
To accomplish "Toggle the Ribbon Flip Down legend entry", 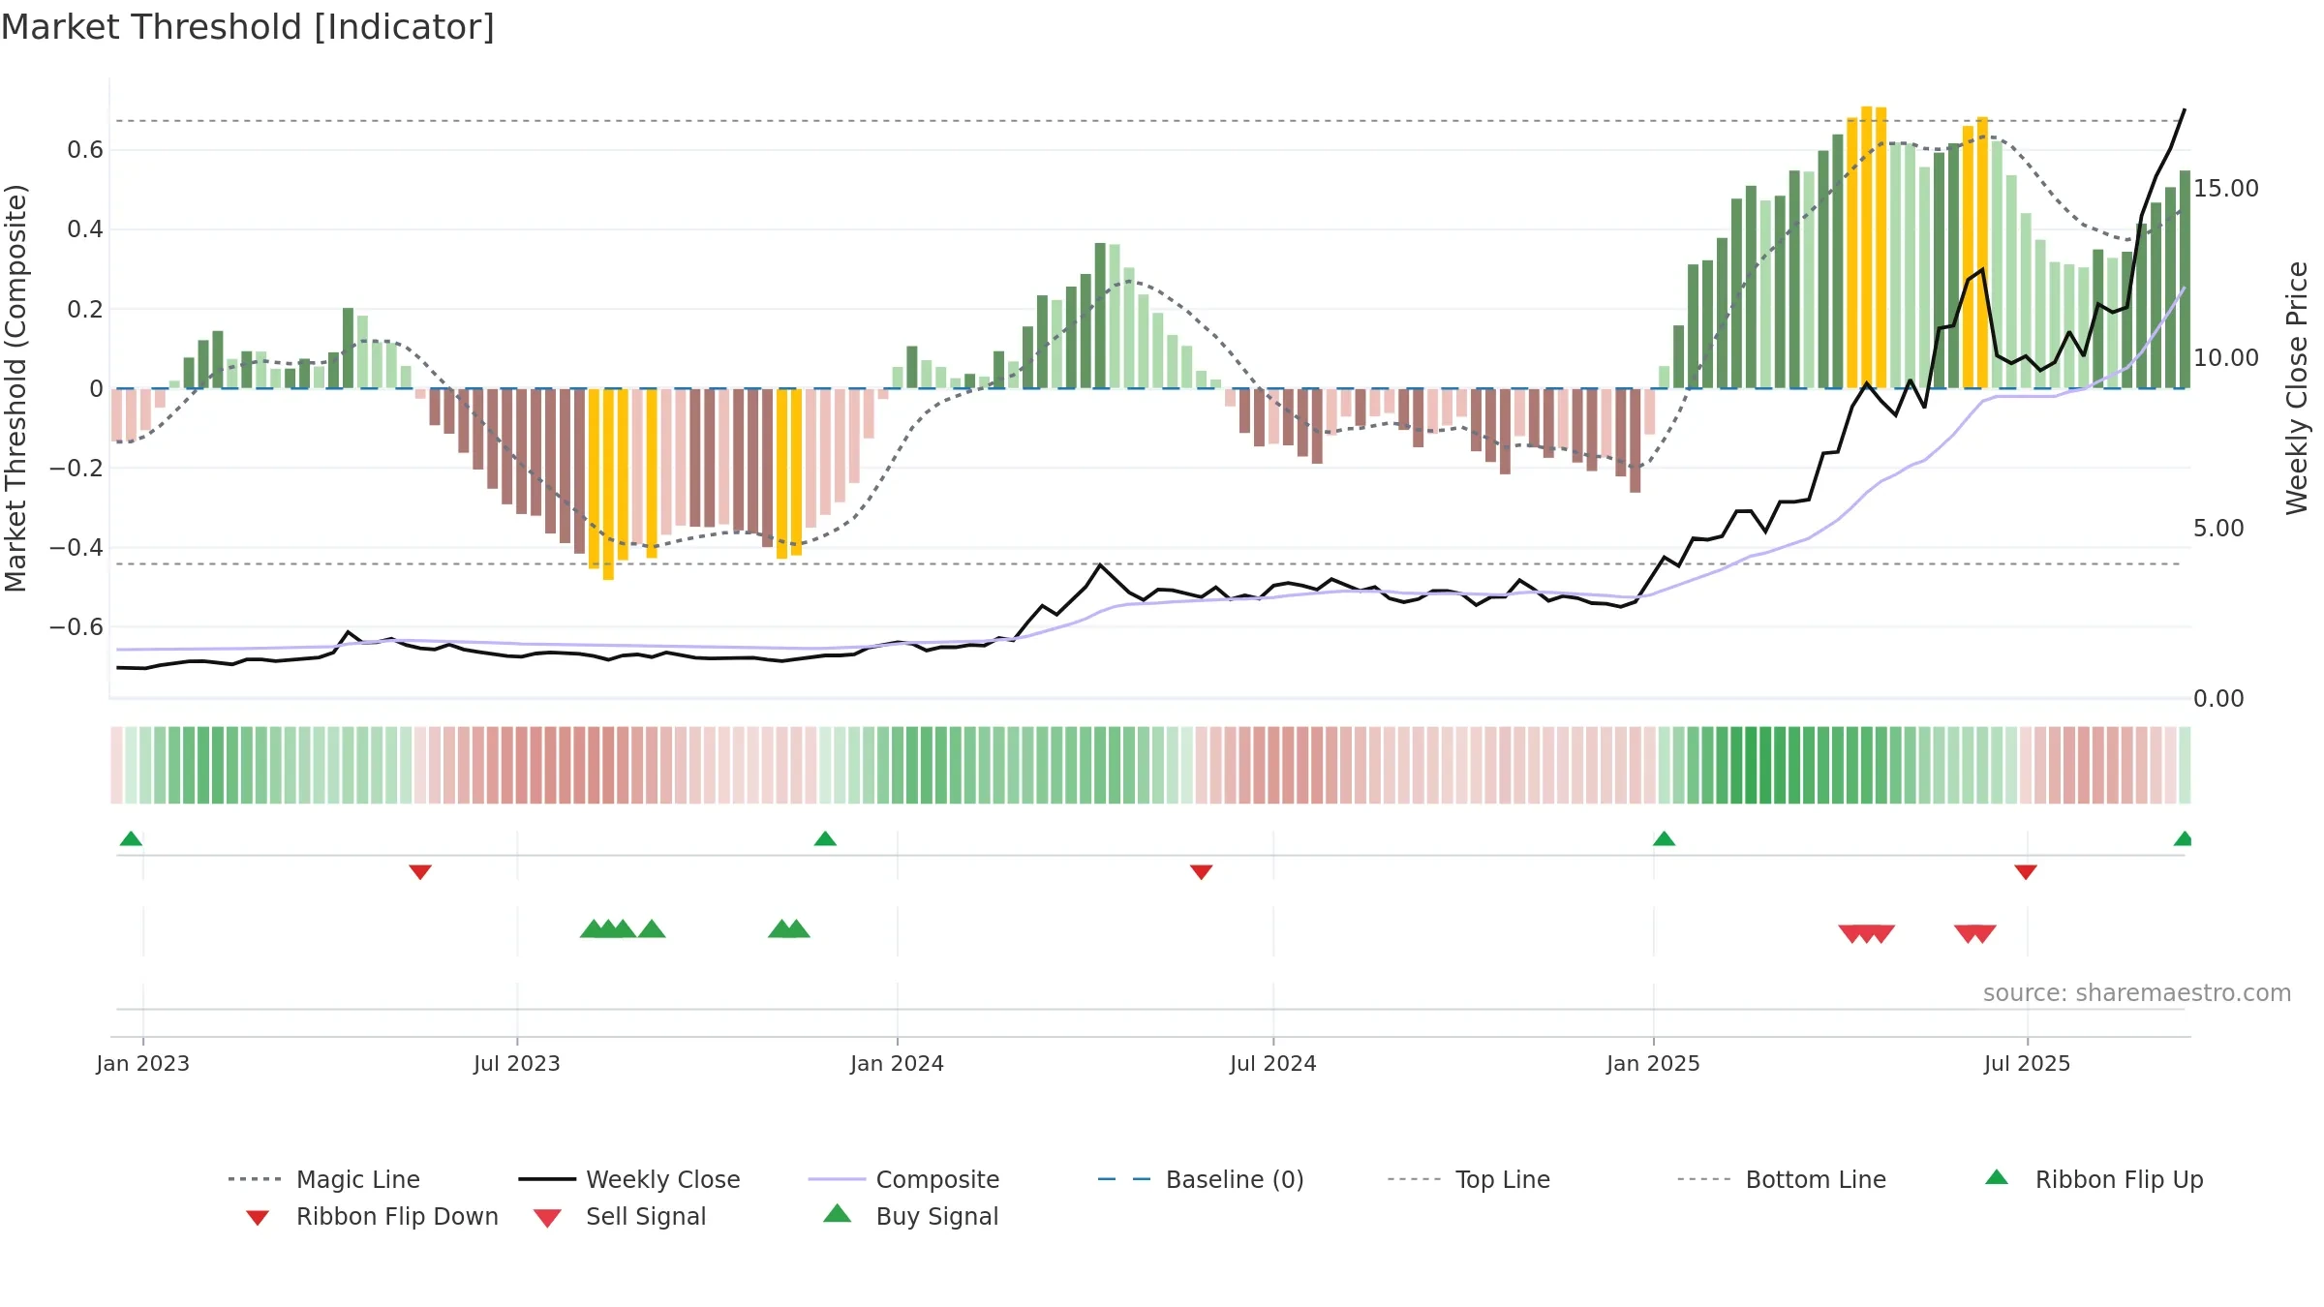I will 371,1216.
